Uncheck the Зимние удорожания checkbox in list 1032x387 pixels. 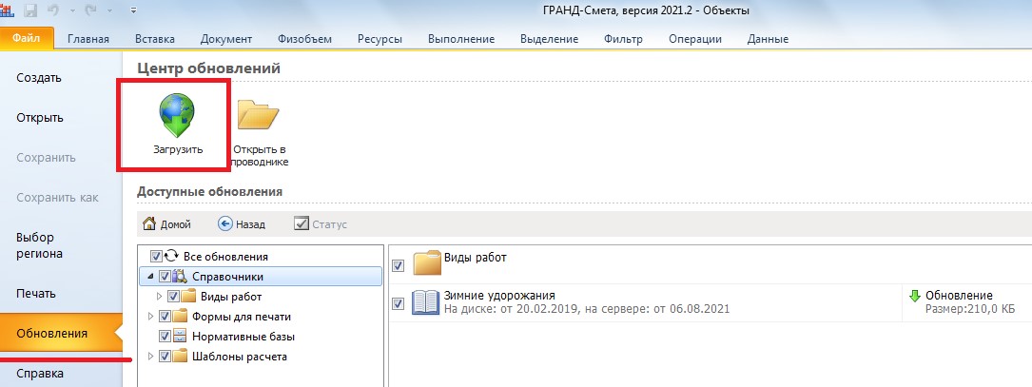coord(399,303)
